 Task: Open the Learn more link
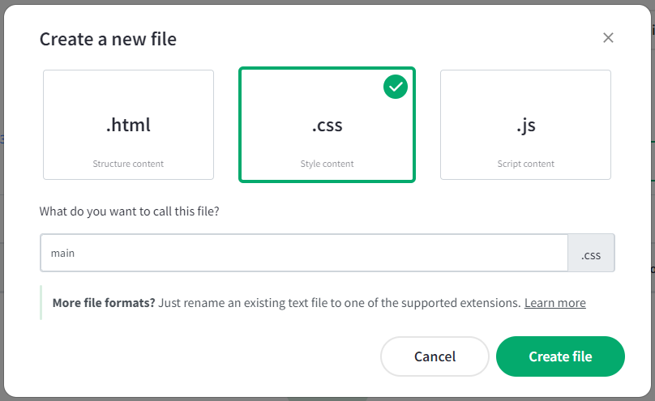(x=554, y=303)
